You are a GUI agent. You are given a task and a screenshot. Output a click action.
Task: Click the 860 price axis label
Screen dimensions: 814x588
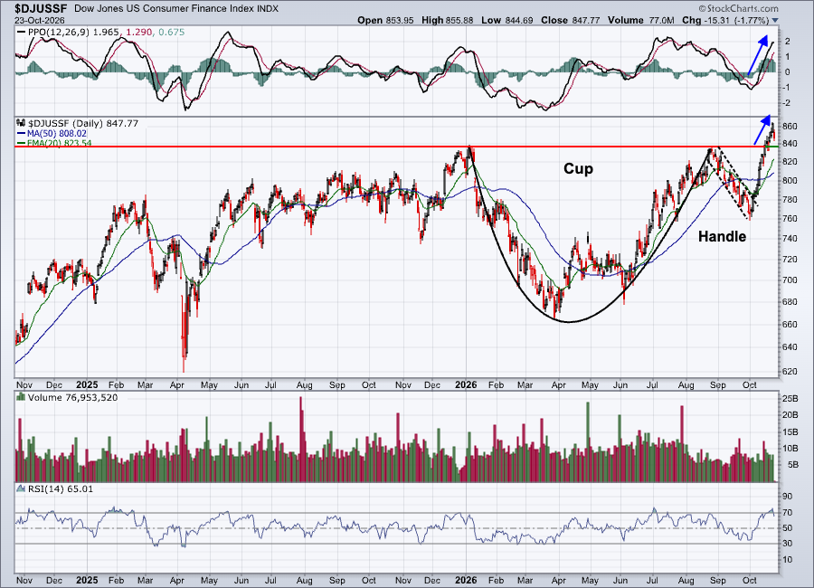click(790, 127)
